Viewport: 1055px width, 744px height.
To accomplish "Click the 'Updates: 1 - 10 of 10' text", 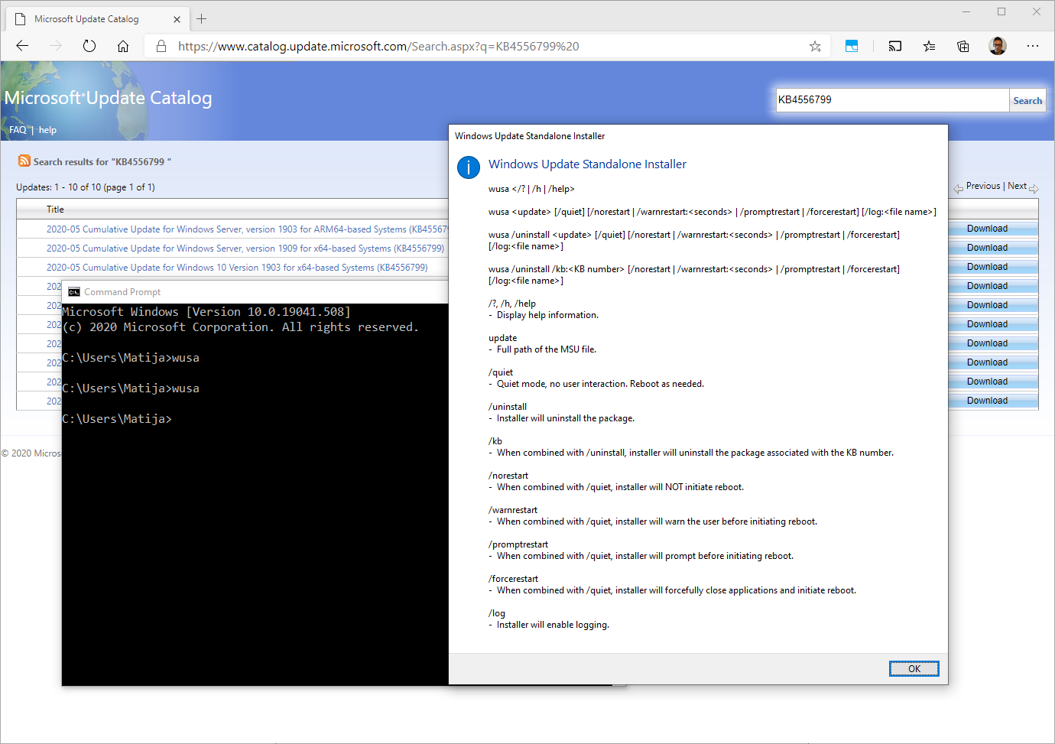I will tap(86, 187).
